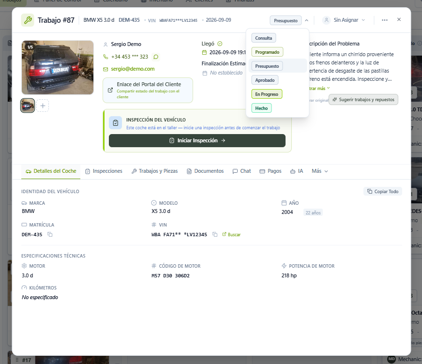Click the motor gear icon
Viewport: 422px width, 364px height.
tap(24, 266)
